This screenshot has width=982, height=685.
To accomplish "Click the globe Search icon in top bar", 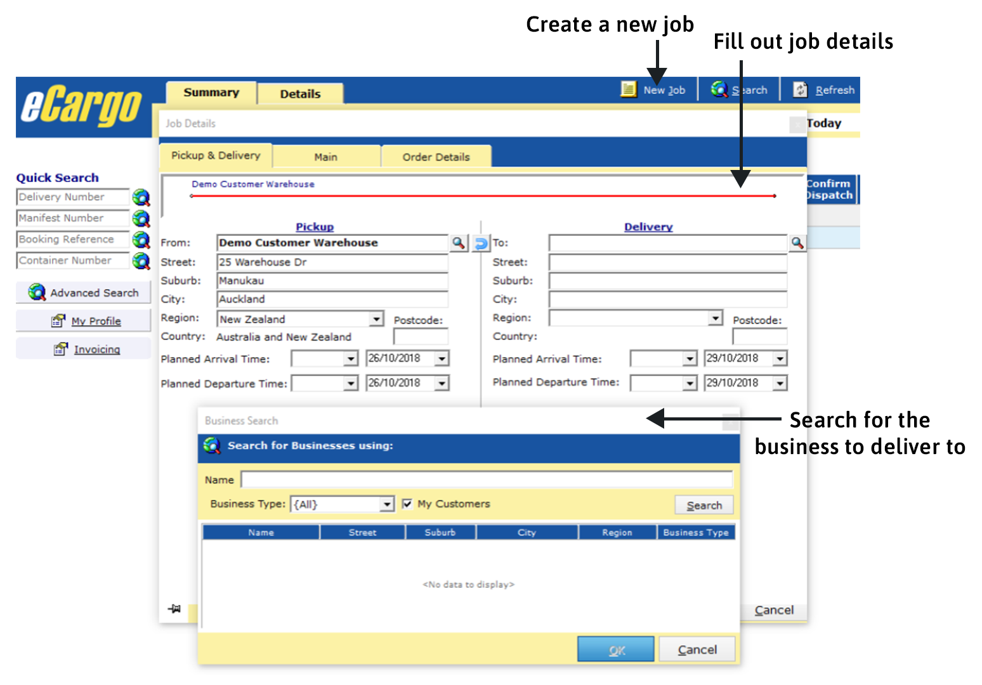I will click(x=719, y=89).
